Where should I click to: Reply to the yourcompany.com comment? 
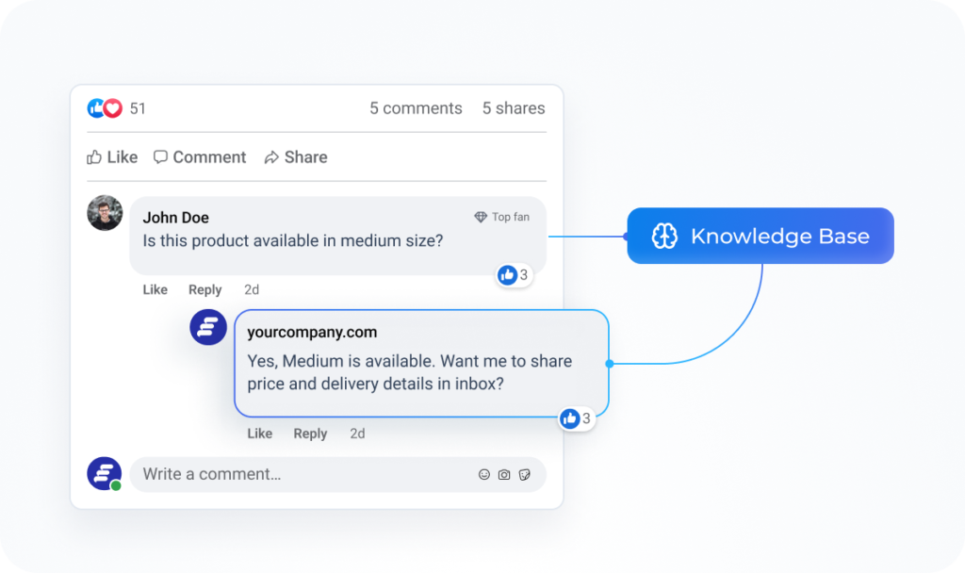(310, 434)
